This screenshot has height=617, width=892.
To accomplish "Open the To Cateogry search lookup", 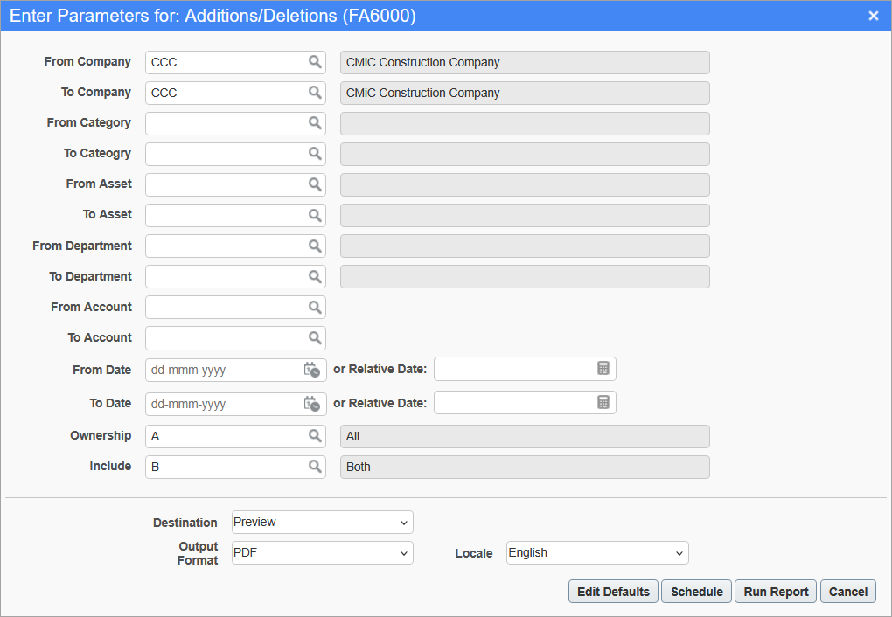I will (314, 154).
